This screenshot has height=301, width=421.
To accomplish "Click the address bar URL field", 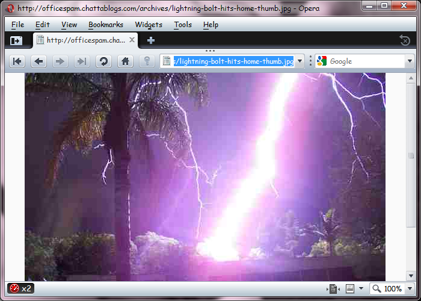I will [233, 61].
